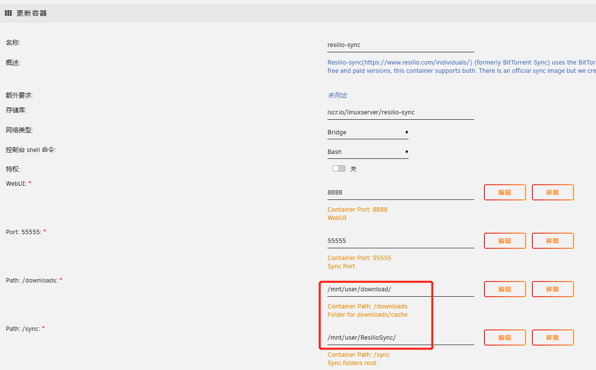The width and height of the screenshot is (596, 370).
Task: Open 编辑 for the /downloads path
Action: coord(504,289)
